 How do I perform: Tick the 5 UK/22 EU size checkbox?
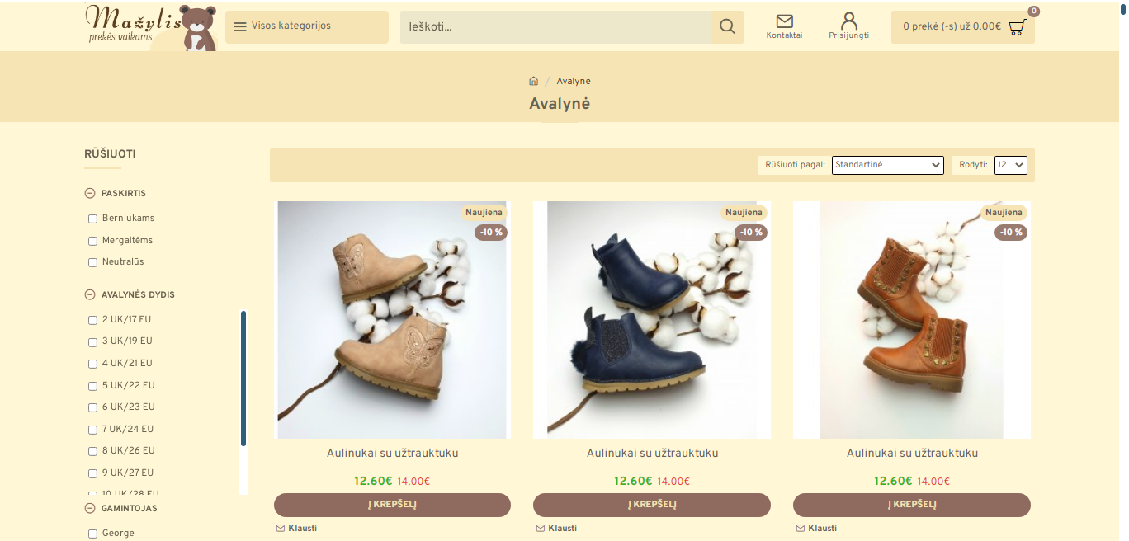pyautogui.click(x=93, y=386)
